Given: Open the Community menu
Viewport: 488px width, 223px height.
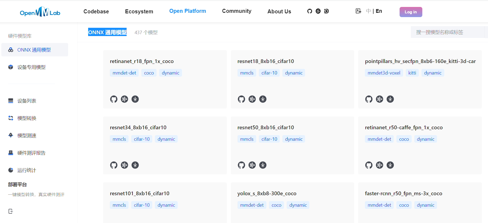Looking at the screenshot, I should [x=237, y=11].
